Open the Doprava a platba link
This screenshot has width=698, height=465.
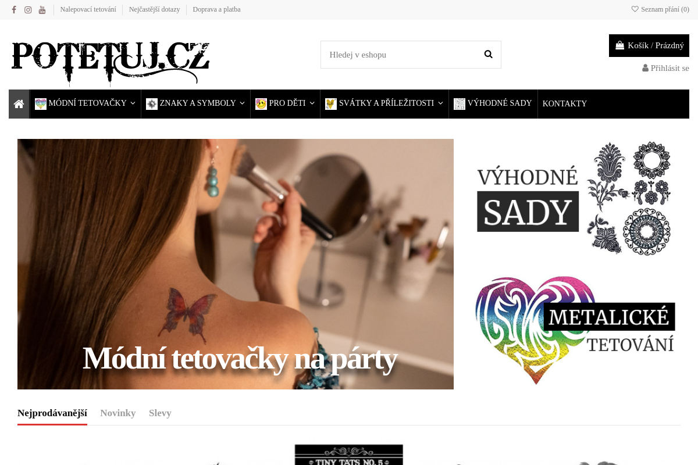click(216, 9)
